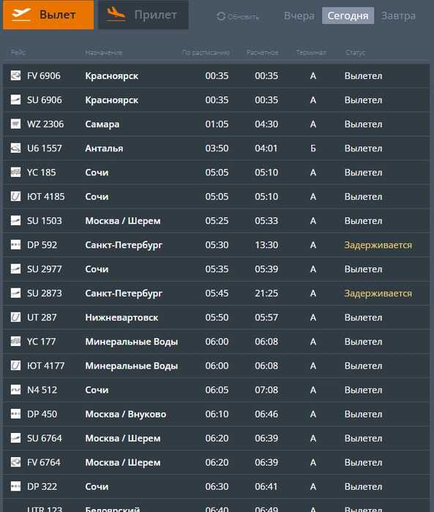Click the circular refresh arrow icon
The image size is (434, 512).
point(221,16)
